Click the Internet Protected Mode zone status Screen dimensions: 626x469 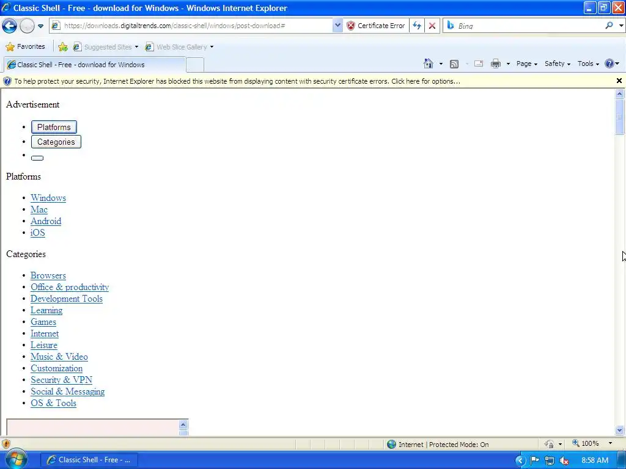(438, 445)
